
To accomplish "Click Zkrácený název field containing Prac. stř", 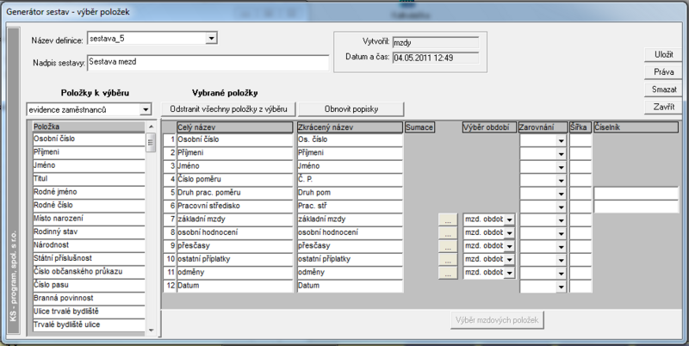I will [x=350, y=206].
